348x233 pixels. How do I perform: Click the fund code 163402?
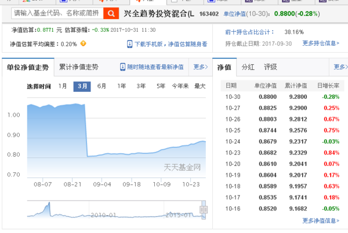(x=209, y=14)
